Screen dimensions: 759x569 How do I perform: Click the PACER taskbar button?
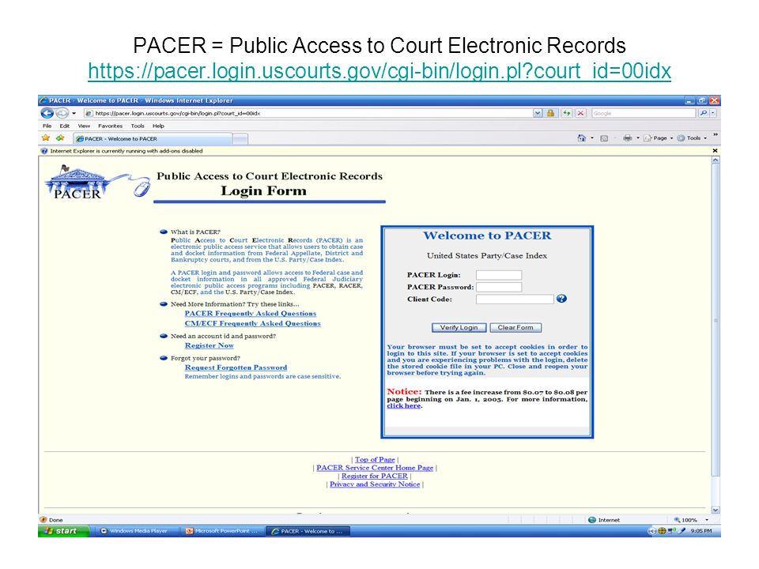(x=308, y=531)
